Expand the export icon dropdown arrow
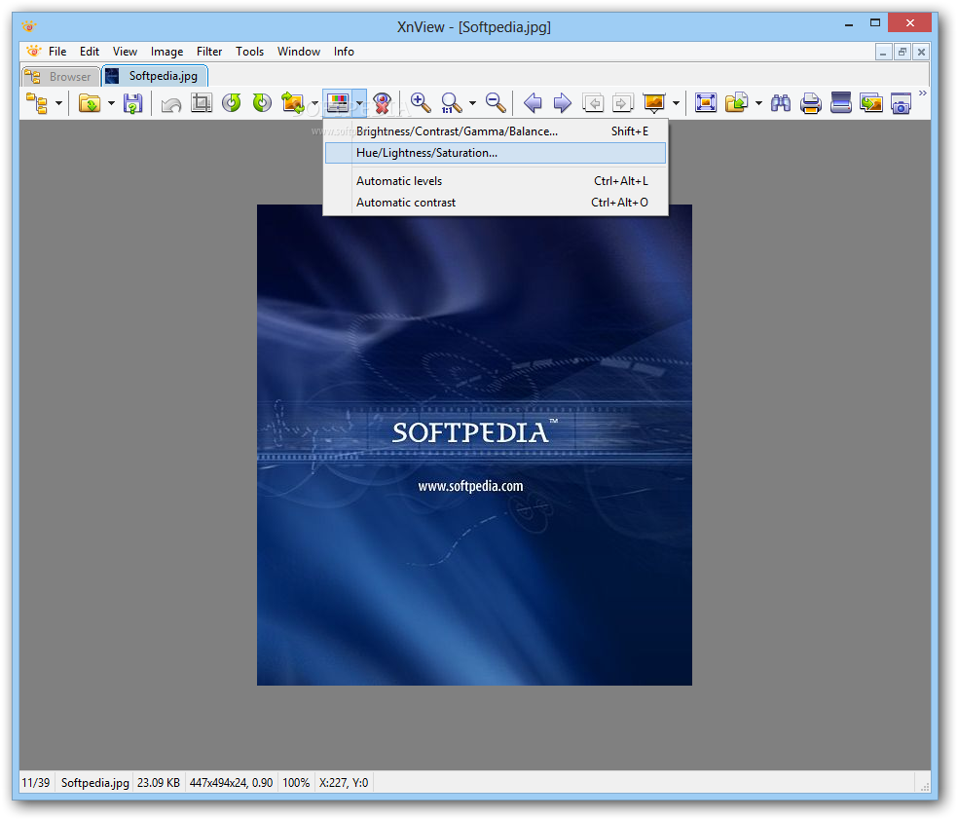Screen dimensions: 958x820 coord(758,103)
